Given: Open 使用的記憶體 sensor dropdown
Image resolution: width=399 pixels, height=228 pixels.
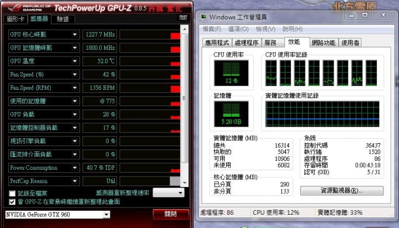Looking at the screenshot, I should click(75, 101).
